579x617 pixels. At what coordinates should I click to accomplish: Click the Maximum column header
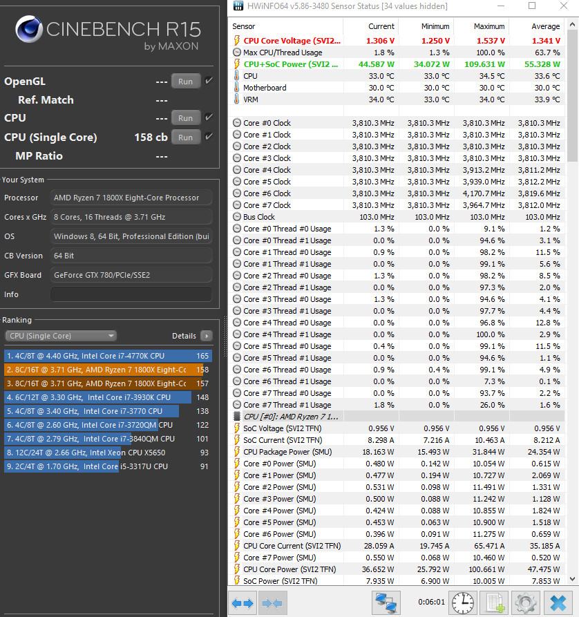(x=482, y=26)
